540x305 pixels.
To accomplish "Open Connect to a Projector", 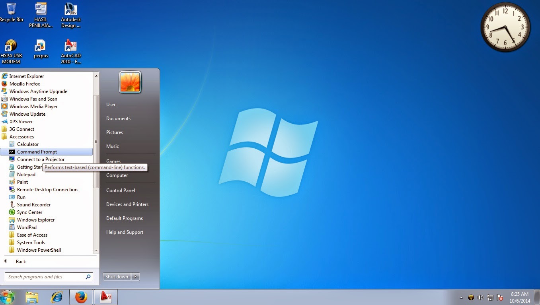I will pos(47,159).
